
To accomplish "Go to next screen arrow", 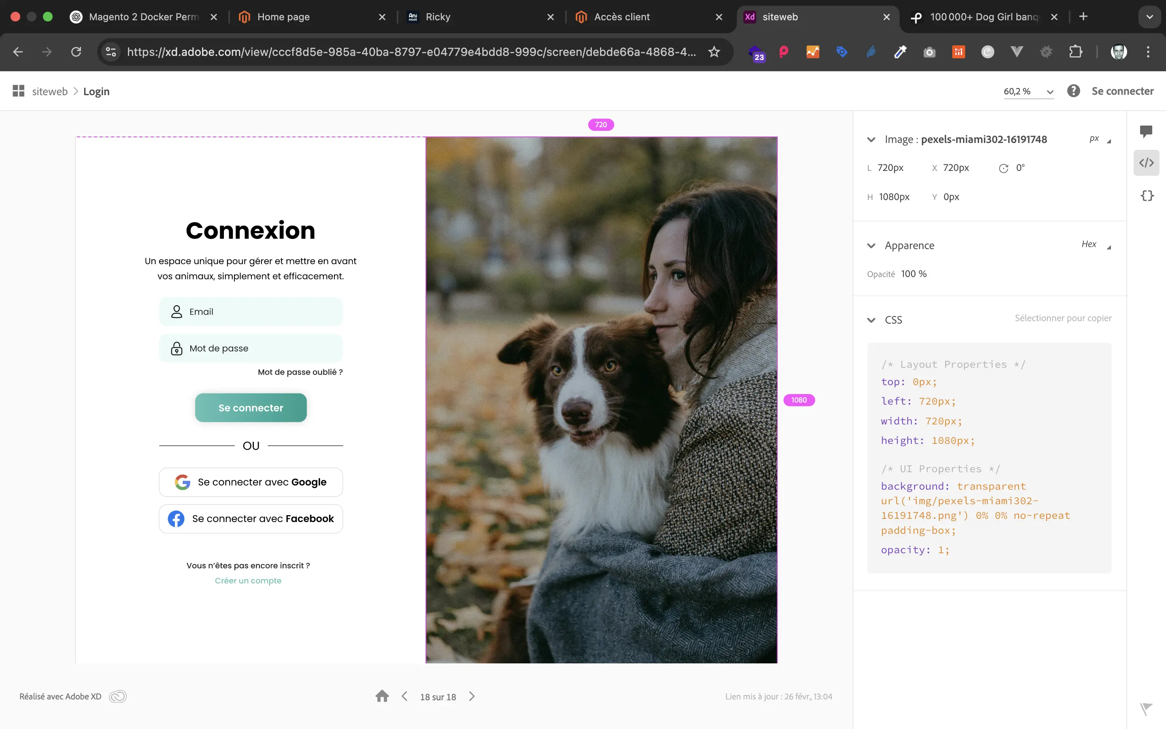I will (x=472, y=696).
